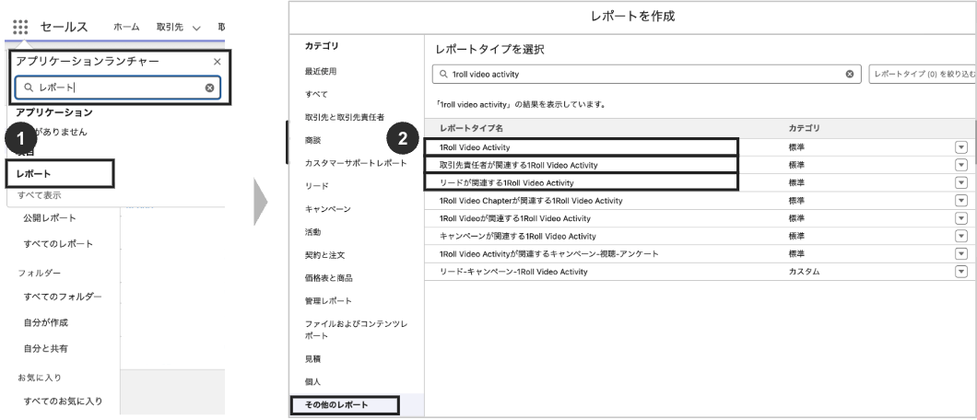Choose the 契約と注文 category

[x=324, y=256]
